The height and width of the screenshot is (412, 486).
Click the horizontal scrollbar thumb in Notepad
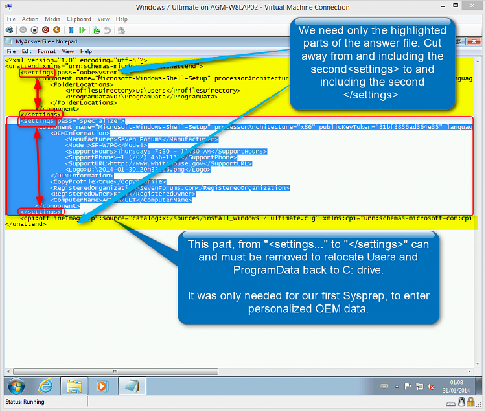(x=115, y=371)
